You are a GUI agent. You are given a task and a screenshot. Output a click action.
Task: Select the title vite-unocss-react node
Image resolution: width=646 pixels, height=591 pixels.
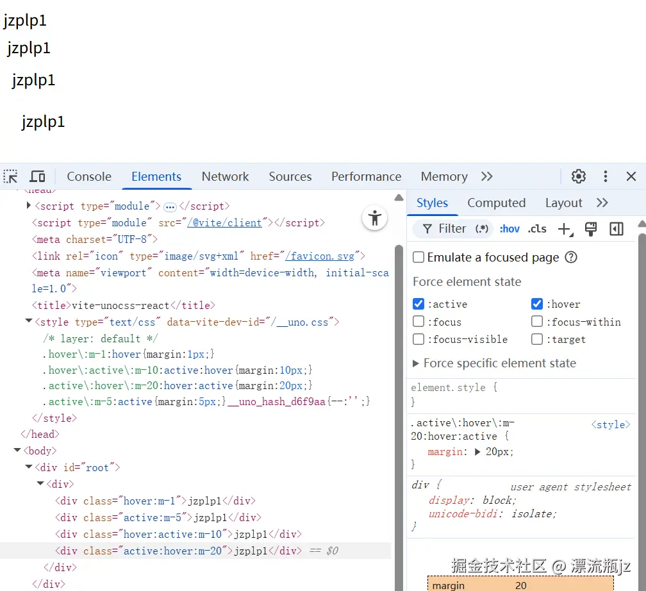click(x=124, y=305)
